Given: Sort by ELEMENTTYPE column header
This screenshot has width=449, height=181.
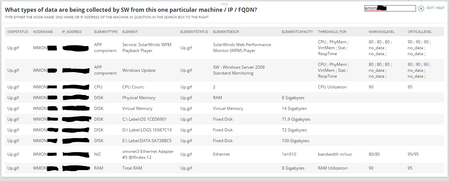Looking at the screenshot, I should coord(106,32).
